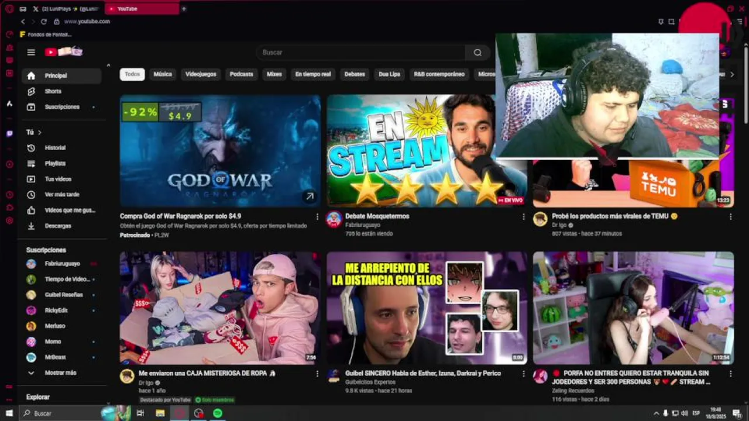Viewport: 749px width, 421px height.
Task: Show more chips with right arrow
Action: click(731, 74)
